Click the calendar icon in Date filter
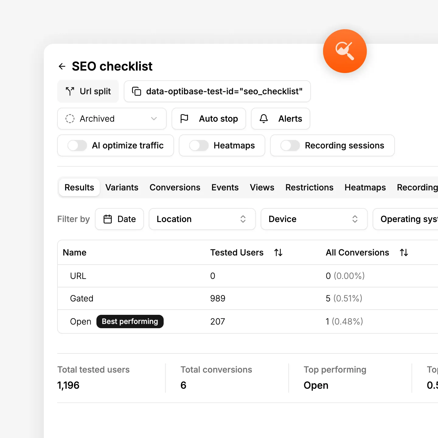Image resolution: width=438 pixels, height=438 pixels. tap(108, 219)
